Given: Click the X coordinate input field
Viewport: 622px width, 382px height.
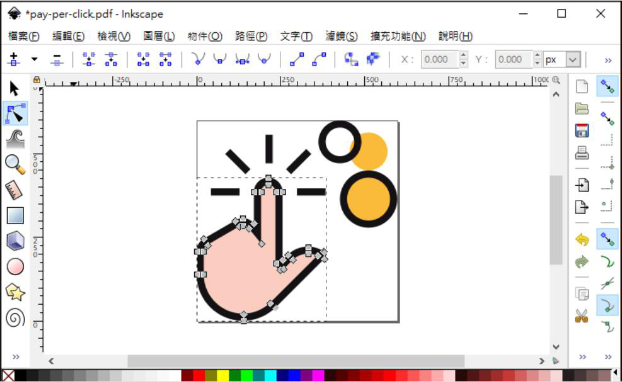Looking at the screenshot, I should 441,59.
